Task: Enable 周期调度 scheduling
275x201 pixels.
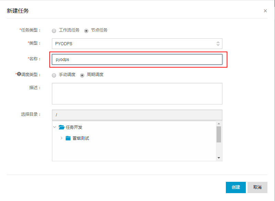Action: (81, 75)
